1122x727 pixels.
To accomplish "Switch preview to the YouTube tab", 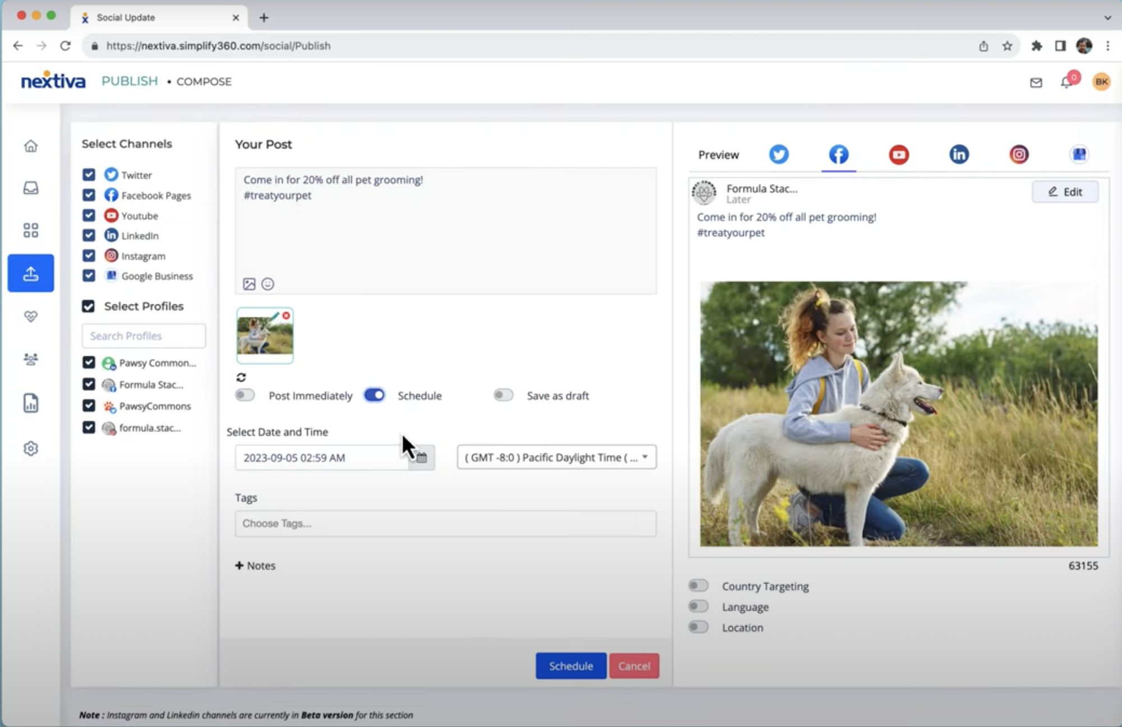I will click(899, 155).
